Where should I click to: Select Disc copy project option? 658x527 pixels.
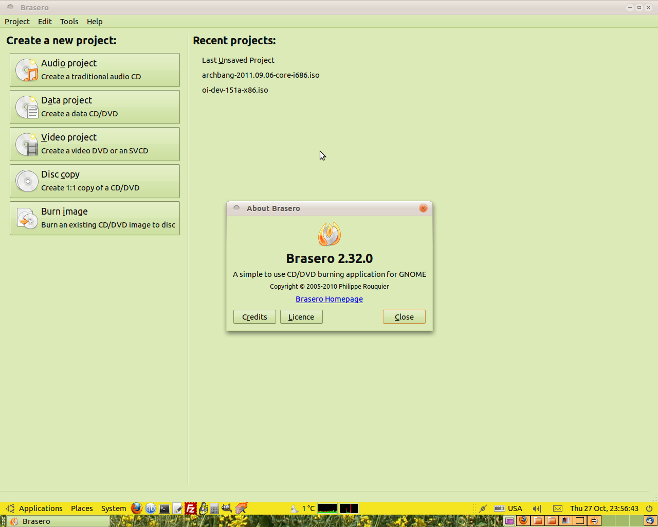click(x=95, y=181)
